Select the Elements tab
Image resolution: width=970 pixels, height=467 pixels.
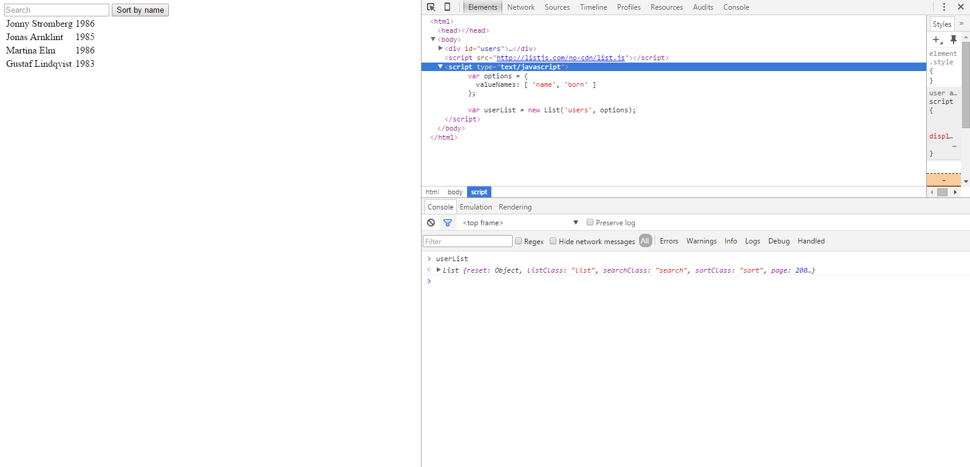click(483, 7)
